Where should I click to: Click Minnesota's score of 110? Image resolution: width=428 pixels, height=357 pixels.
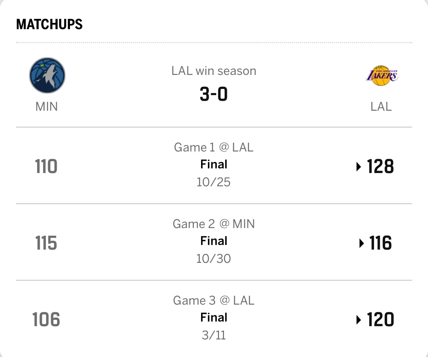46,166
